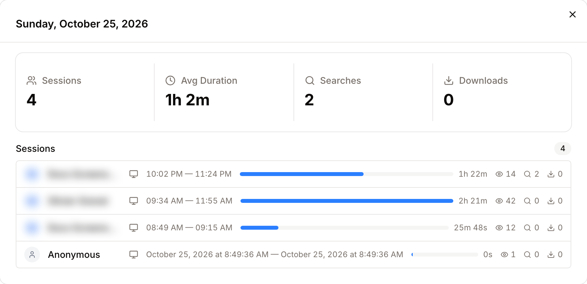Click the 'Downloads' stat label
This screenshot has height=284, width=587.
(x=483, y=80)
